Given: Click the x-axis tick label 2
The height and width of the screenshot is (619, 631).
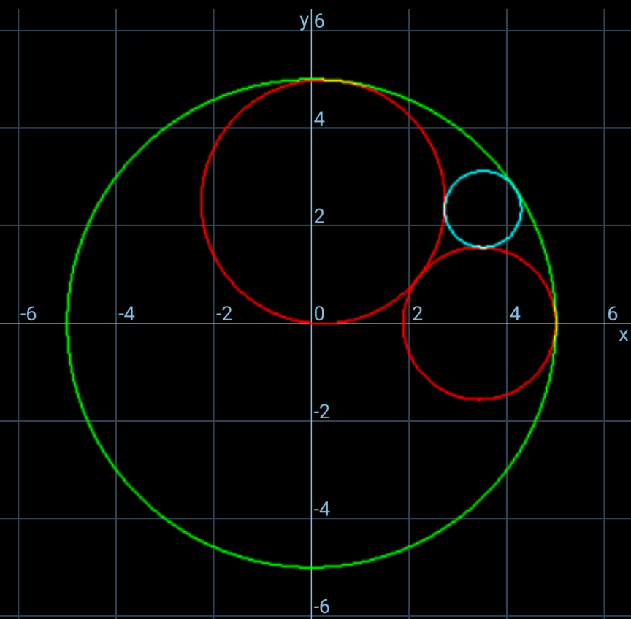Looking at the screenshot, I should [417, 314].
